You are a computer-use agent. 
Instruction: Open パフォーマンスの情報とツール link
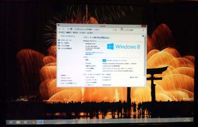click(68, 83)
